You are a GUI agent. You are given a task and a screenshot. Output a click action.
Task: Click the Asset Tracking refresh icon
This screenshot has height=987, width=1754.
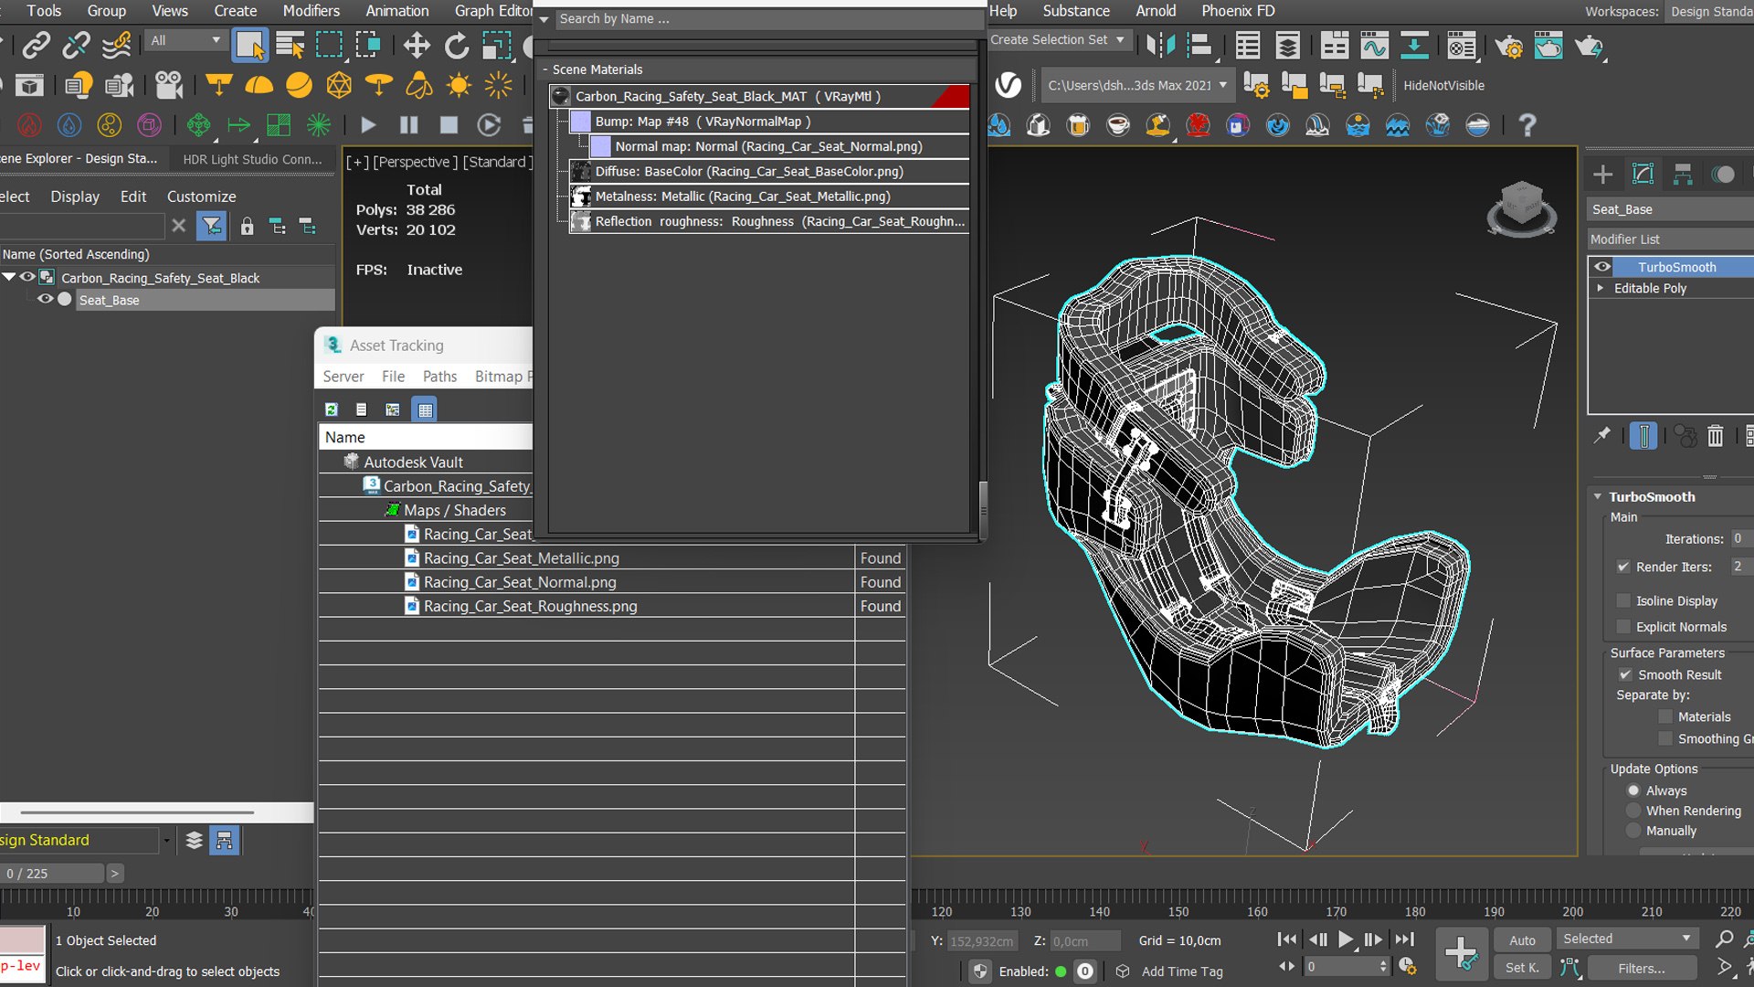coord(332,409)
